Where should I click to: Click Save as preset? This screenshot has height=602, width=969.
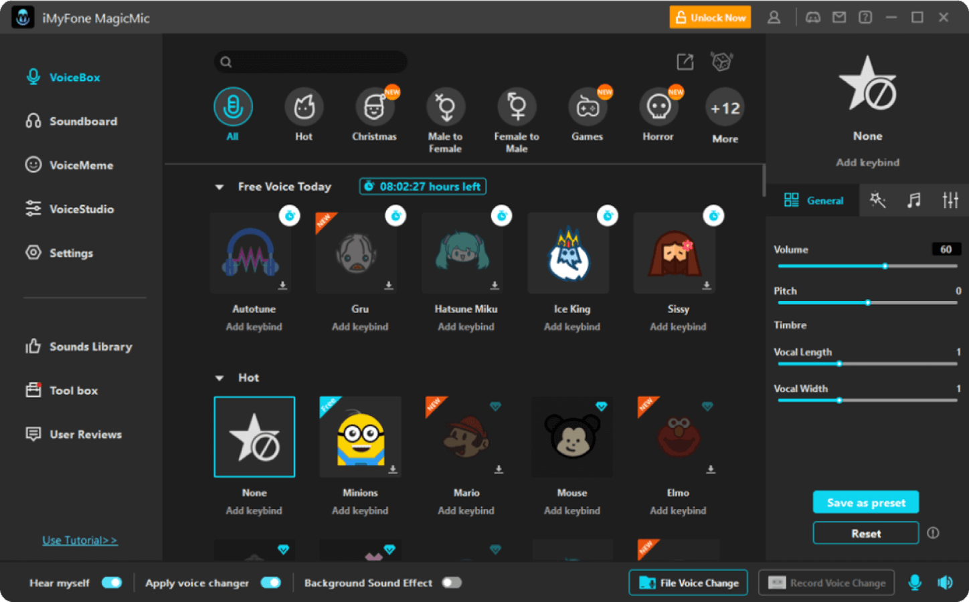[x=866, y=502]
